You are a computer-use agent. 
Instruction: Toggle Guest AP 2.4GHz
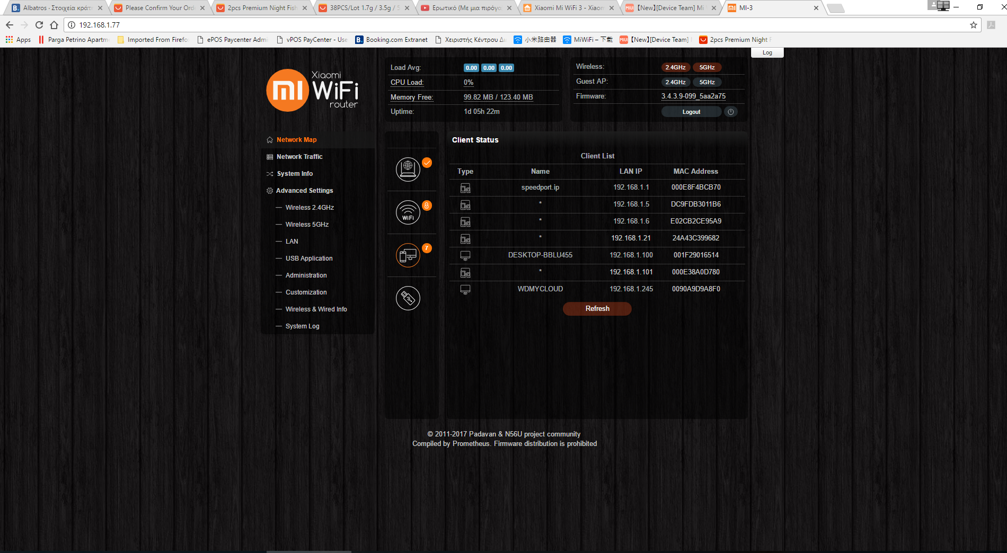[x=675, y=82]
